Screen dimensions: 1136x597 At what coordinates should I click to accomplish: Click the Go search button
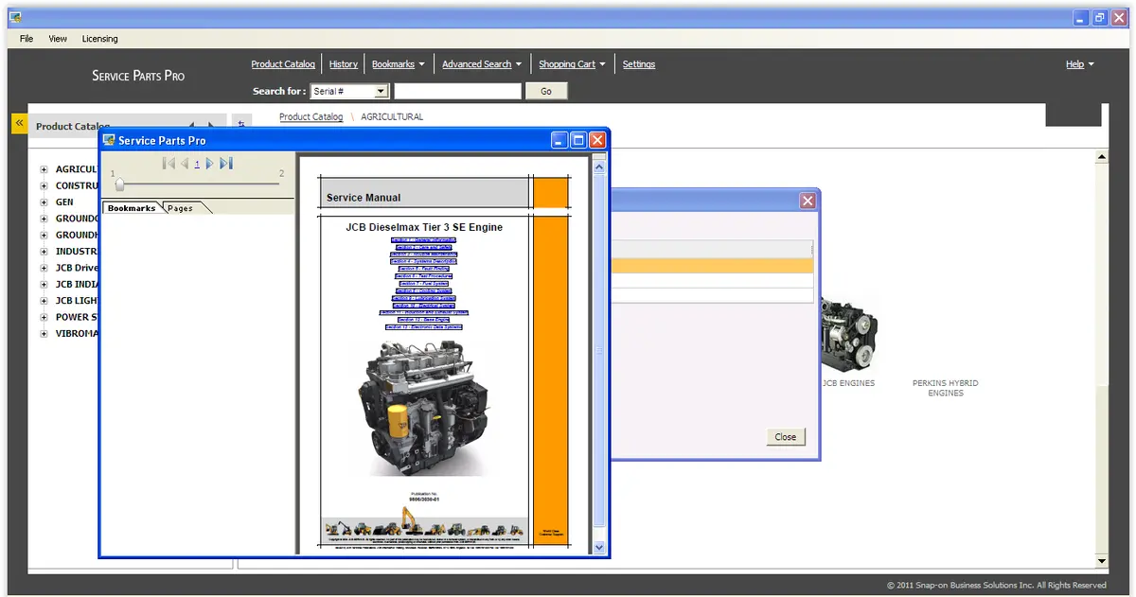(x=545, y=91)
